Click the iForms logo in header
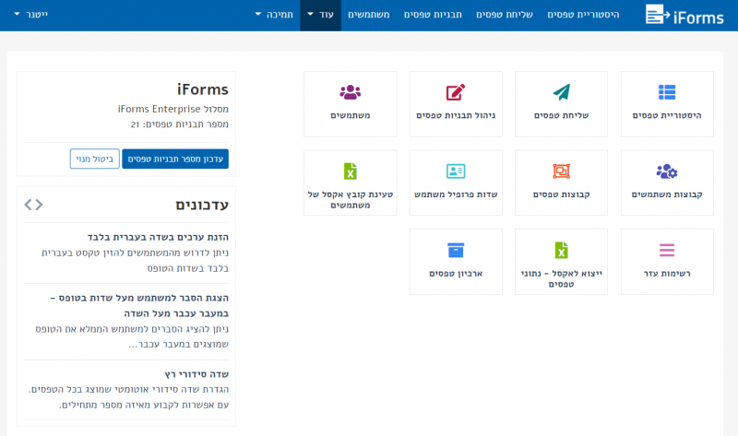Screen dimensions: 738x436 [x=684, y=15]
